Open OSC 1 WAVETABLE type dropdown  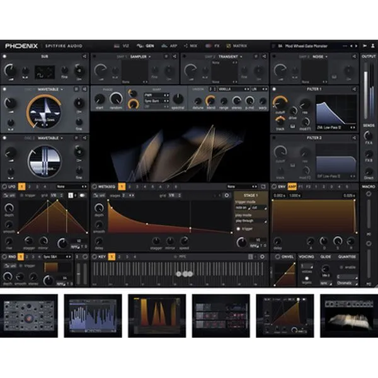50,89
